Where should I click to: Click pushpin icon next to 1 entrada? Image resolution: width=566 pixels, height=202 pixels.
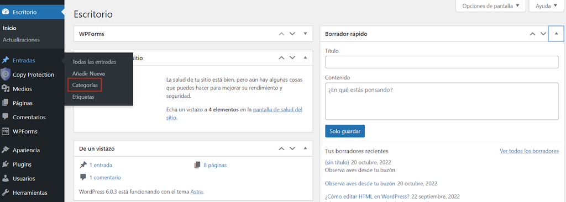pyautogui.click(x=83, y=165)
